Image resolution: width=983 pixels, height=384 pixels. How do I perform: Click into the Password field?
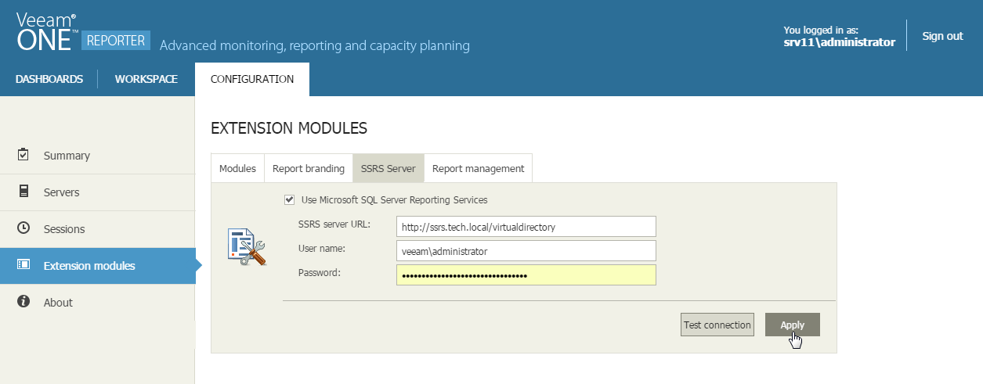(x=526, y=275)
